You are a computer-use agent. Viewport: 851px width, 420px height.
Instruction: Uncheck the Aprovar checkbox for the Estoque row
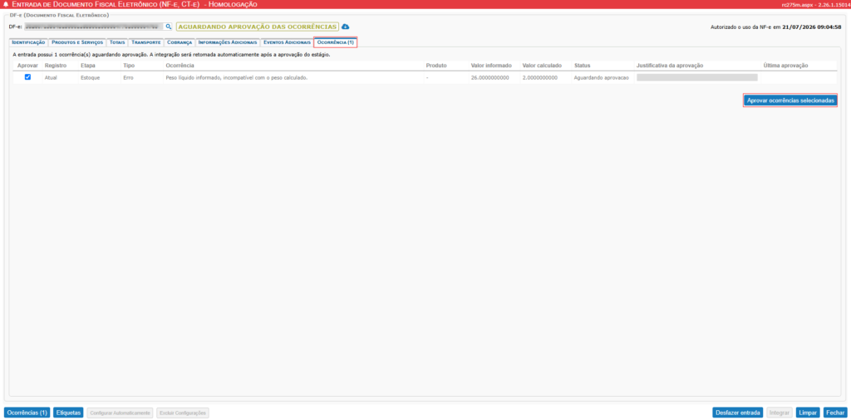pos(27,77)
